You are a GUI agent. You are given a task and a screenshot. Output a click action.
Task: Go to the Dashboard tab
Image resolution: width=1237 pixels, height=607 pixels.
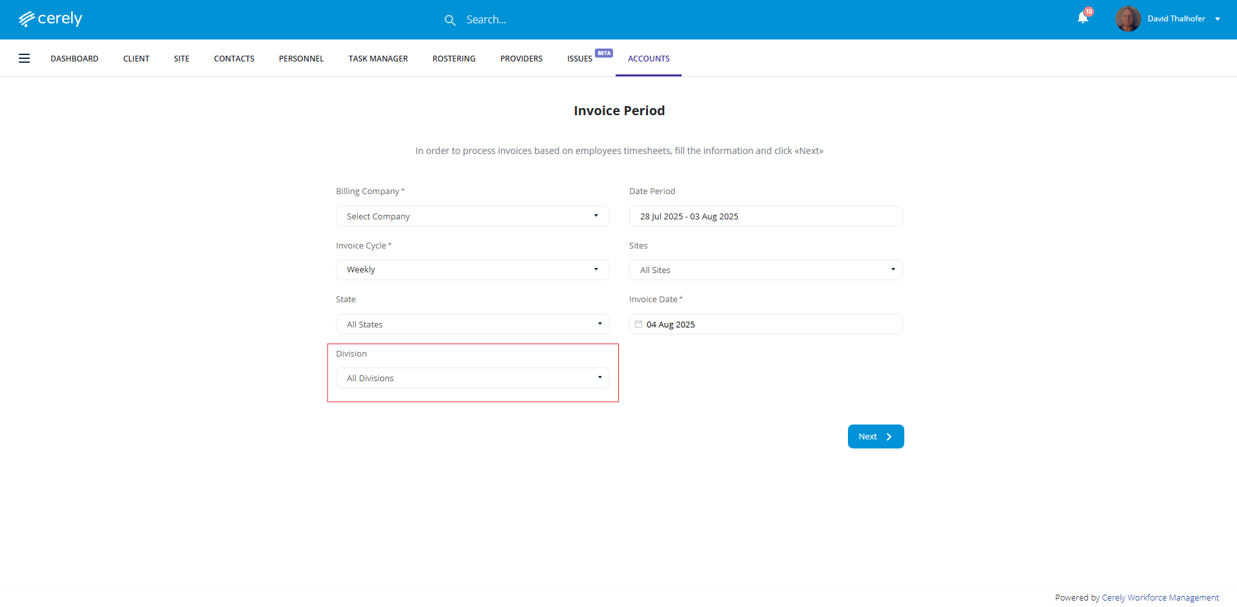(74, 58)
